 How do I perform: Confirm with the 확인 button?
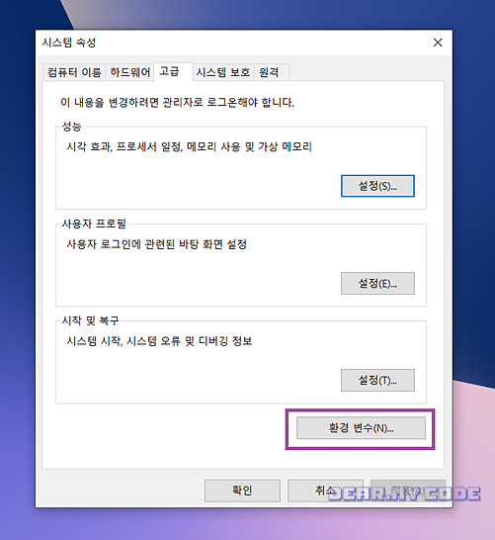242,491
